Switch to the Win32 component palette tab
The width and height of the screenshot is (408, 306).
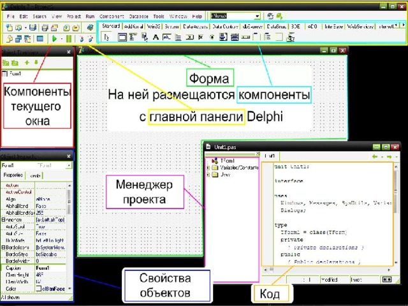point(155,27)
